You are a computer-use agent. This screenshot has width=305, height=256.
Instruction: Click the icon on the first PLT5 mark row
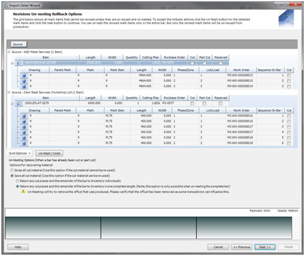24,116
